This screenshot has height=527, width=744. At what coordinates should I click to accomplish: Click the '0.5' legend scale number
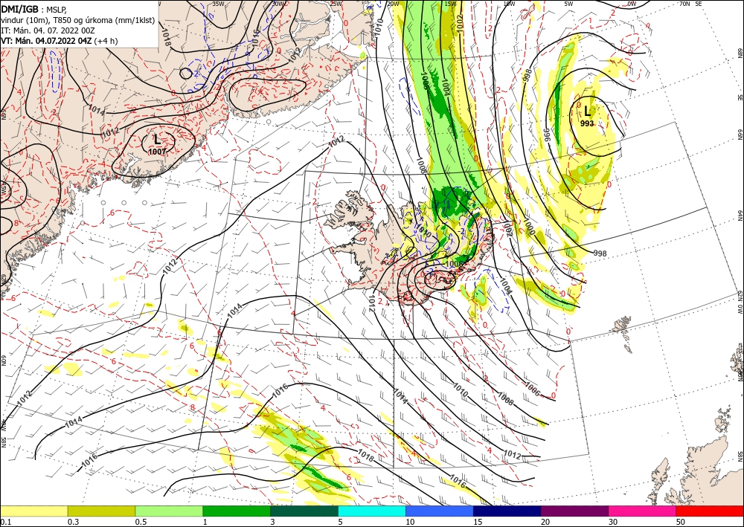(141, 522)
